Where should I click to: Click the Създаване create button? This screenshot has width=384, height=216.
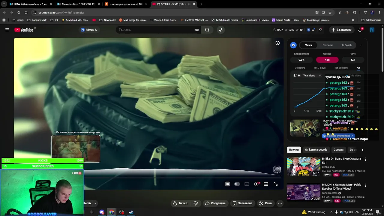(341, 30)
